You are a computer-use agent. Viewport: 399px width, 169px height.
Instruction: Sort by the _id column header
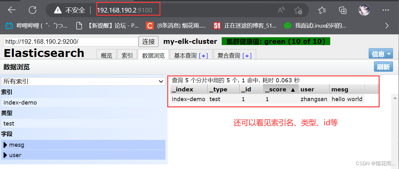coord(251,89)
